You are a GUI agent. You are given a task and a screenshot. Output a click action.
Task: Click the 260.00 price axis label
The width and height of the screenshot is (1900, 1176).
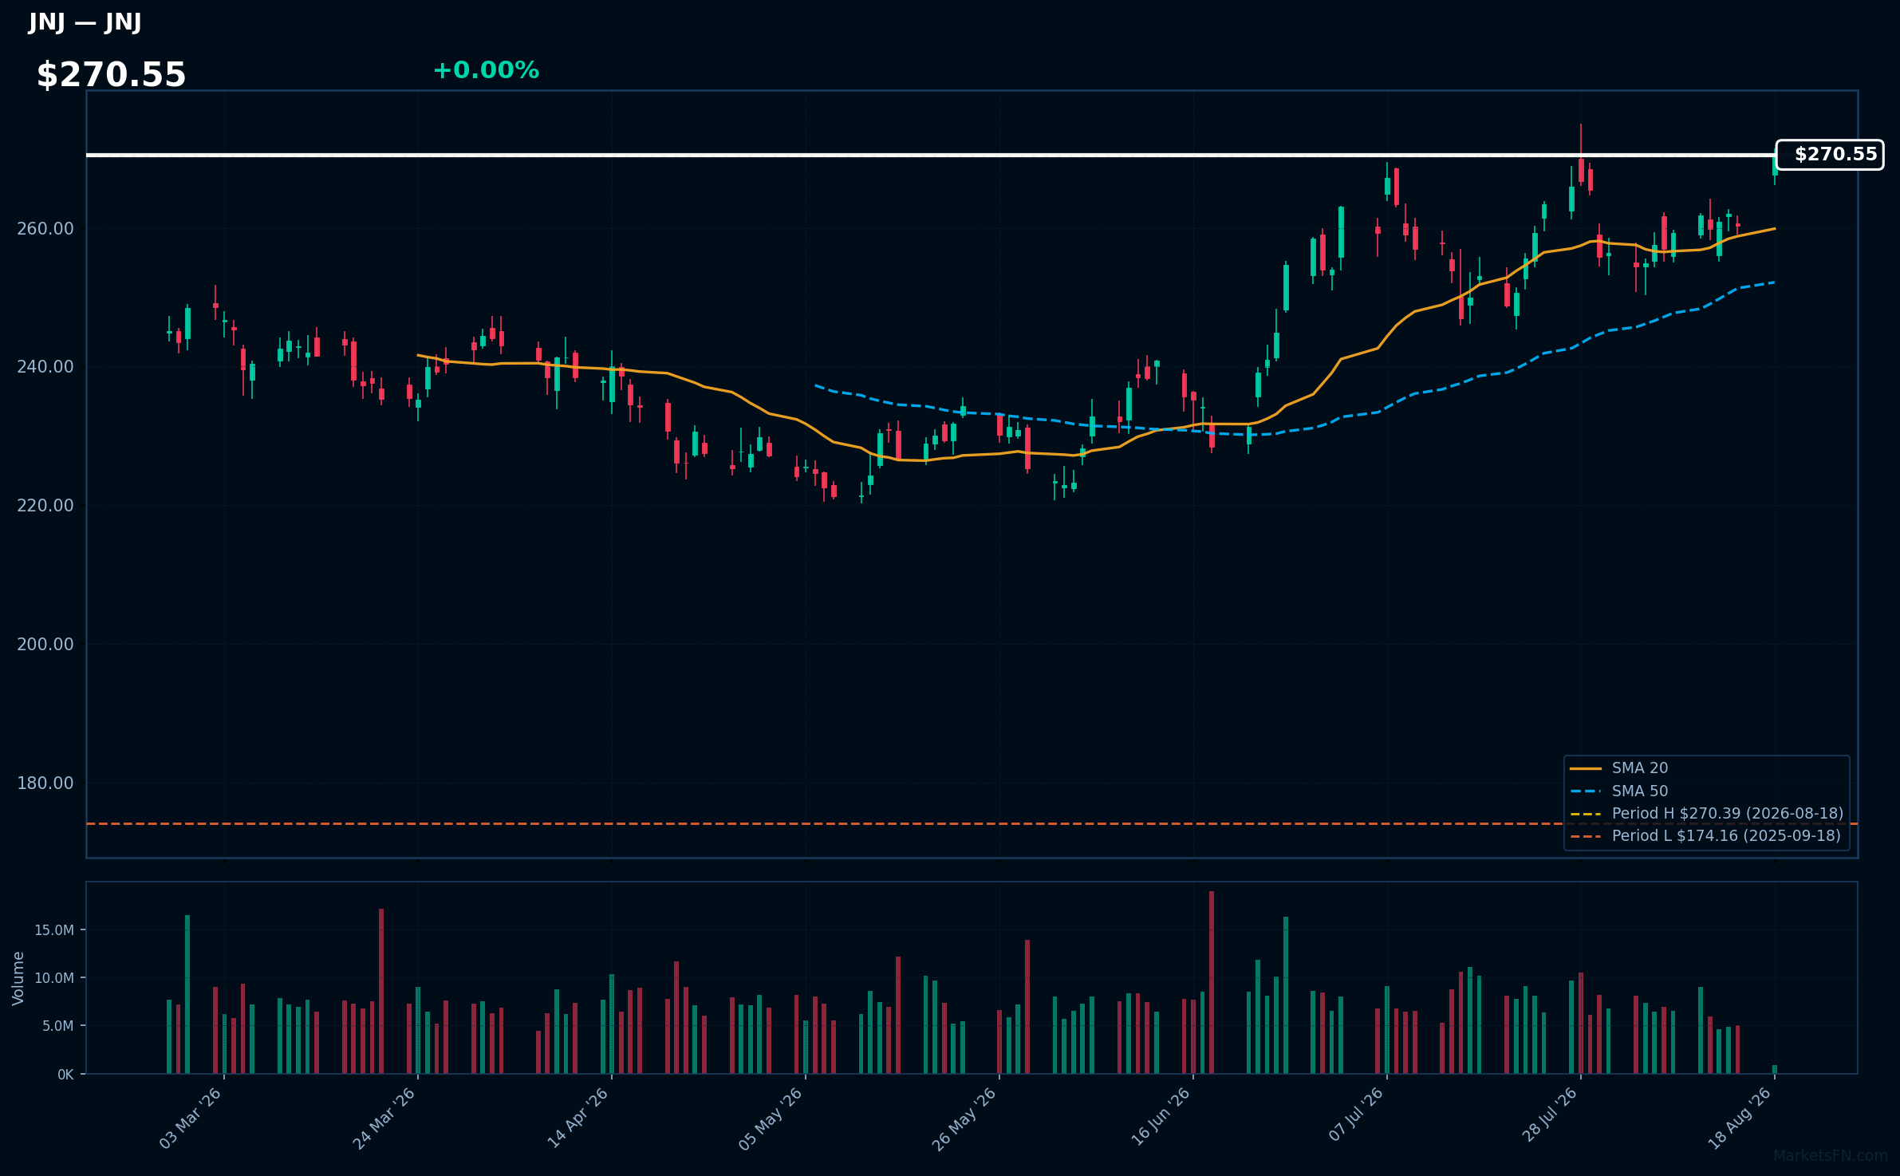pyautogui.click(x=45, y=229)
